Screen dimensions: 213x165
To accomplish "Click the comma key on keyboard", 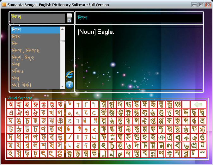I will coord(86,129).
